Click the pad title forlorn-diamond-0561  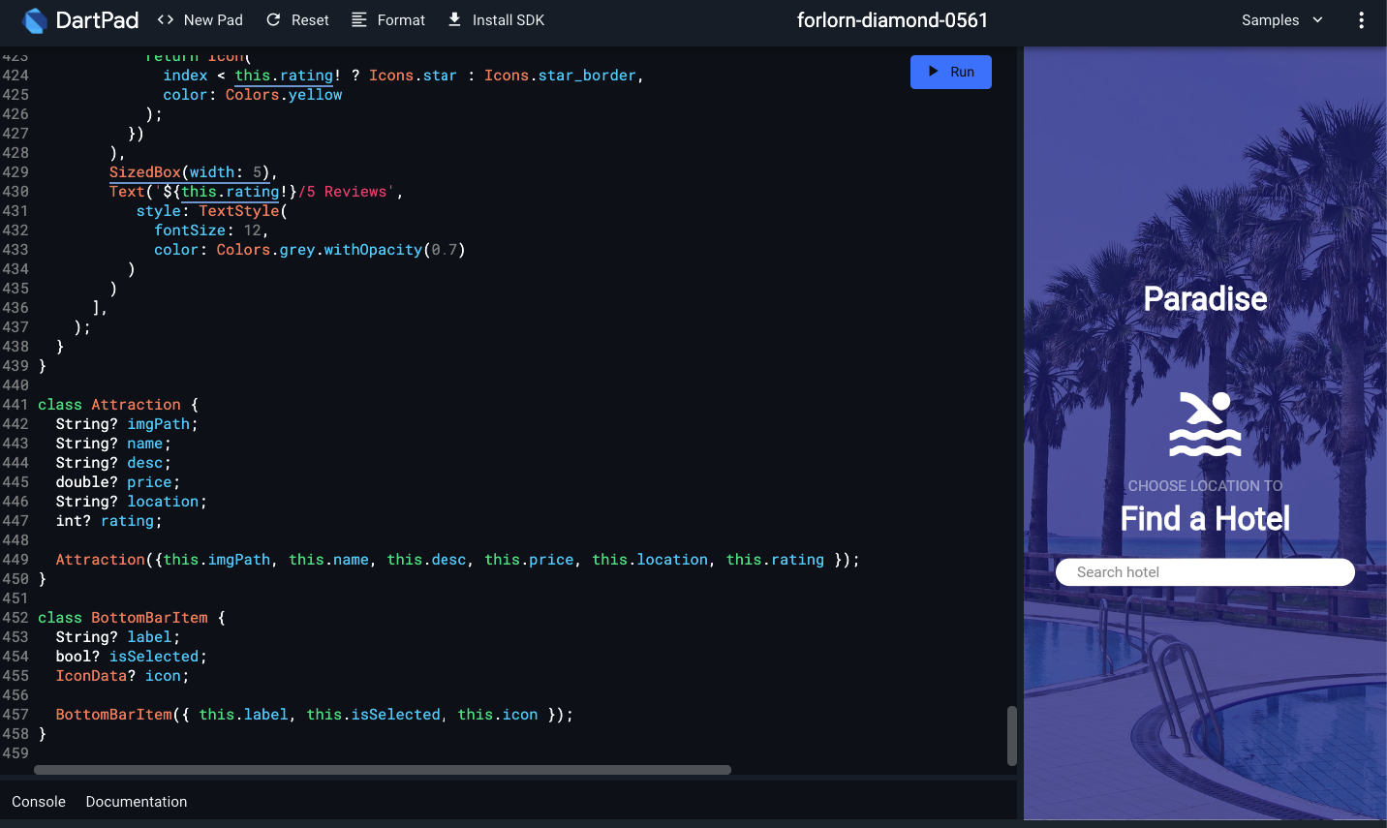coord(892,20)
